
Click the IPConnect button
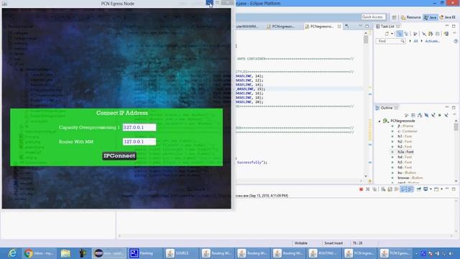point(119,156)
